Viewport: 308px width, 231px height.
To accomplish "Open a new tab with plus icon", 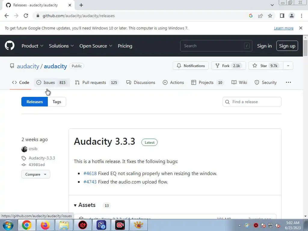I will point(81,5).
